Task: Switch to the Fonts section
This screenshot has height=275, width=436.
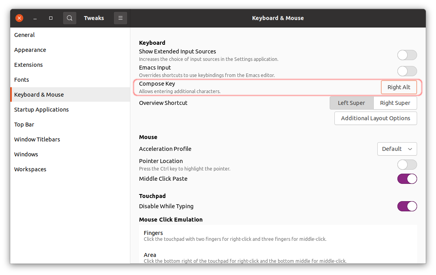Action: pyautogui.click(x=70, y=80)
